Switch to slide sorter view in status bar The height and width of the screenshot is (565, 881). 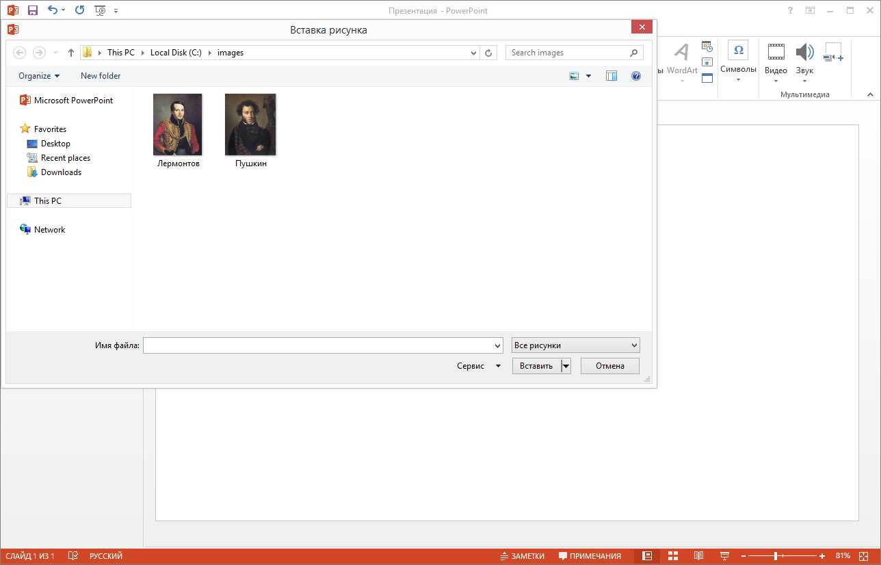pyautogui.click(x=672, y=556)
